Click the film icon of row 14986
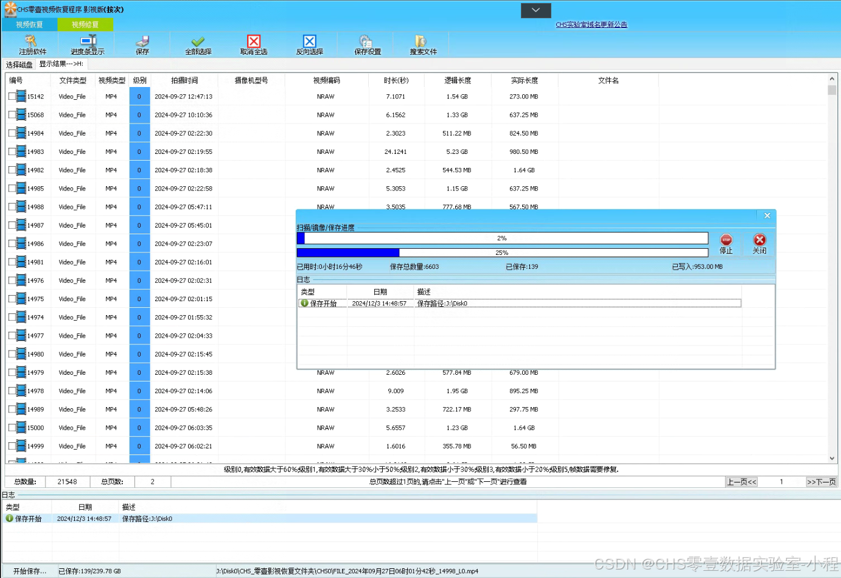 [21, 243]
